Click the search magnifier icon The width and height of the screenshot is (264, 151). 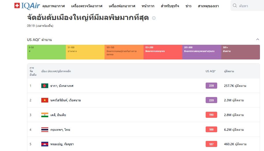(x=235, y=5)
